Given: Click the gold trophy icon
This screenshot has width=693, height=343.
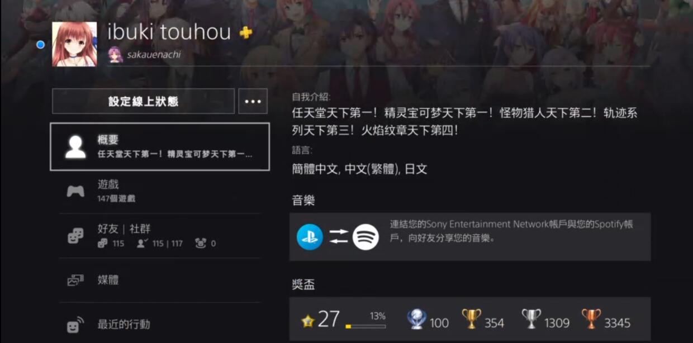Looking at the screenshot, I should click(471, 319).
